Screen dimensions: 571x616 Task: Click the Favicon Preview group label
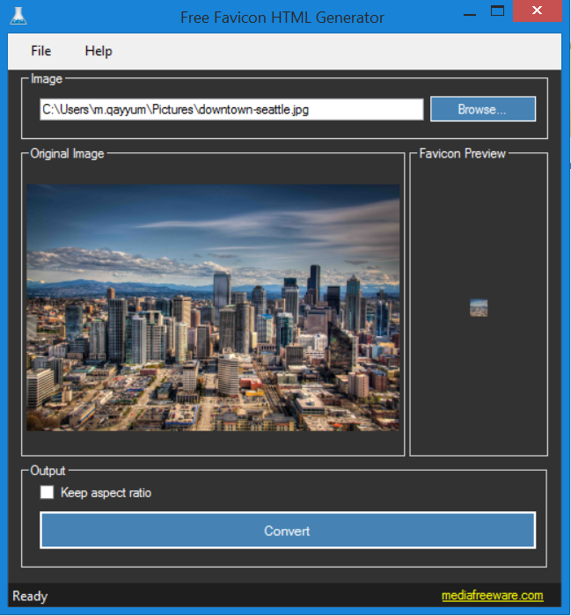pyautogui.click(x=462, y=153)
